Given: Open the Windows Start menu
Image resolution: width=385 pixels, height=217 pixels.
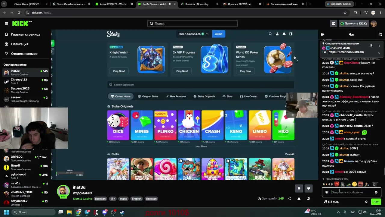Looking at the screenshot, I should click(x=6, y=212).
